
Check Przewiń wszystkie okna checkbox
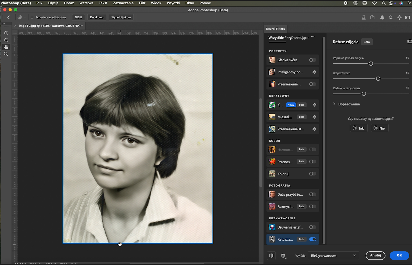tap(32, 17)
